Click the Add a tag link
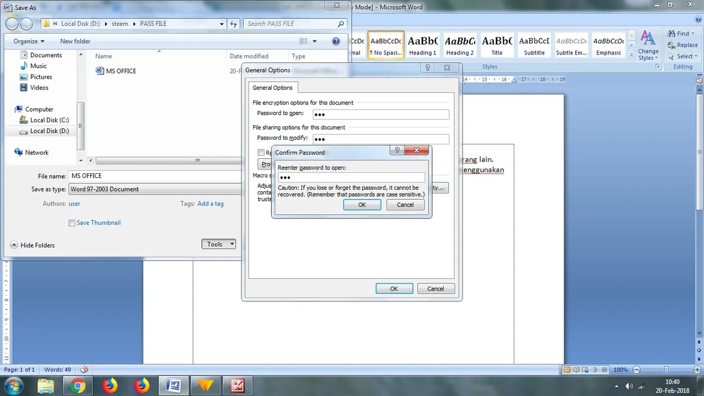The height and width of the screenshot is (396, 704). click(211, 204)
